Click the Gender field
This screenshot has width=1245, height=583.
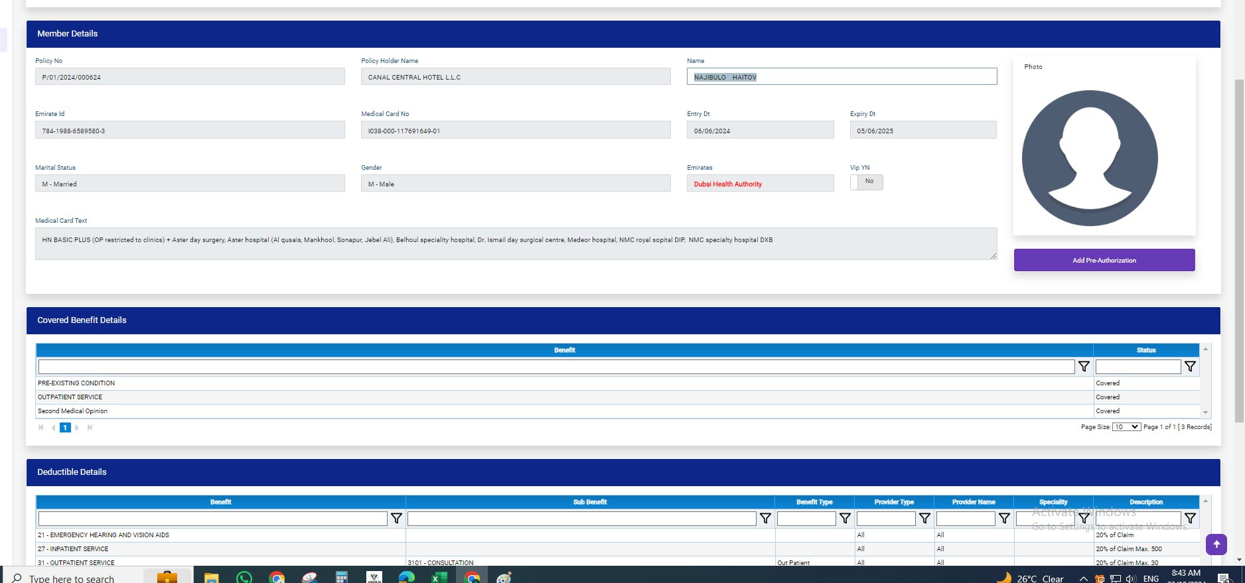[516, 183]
